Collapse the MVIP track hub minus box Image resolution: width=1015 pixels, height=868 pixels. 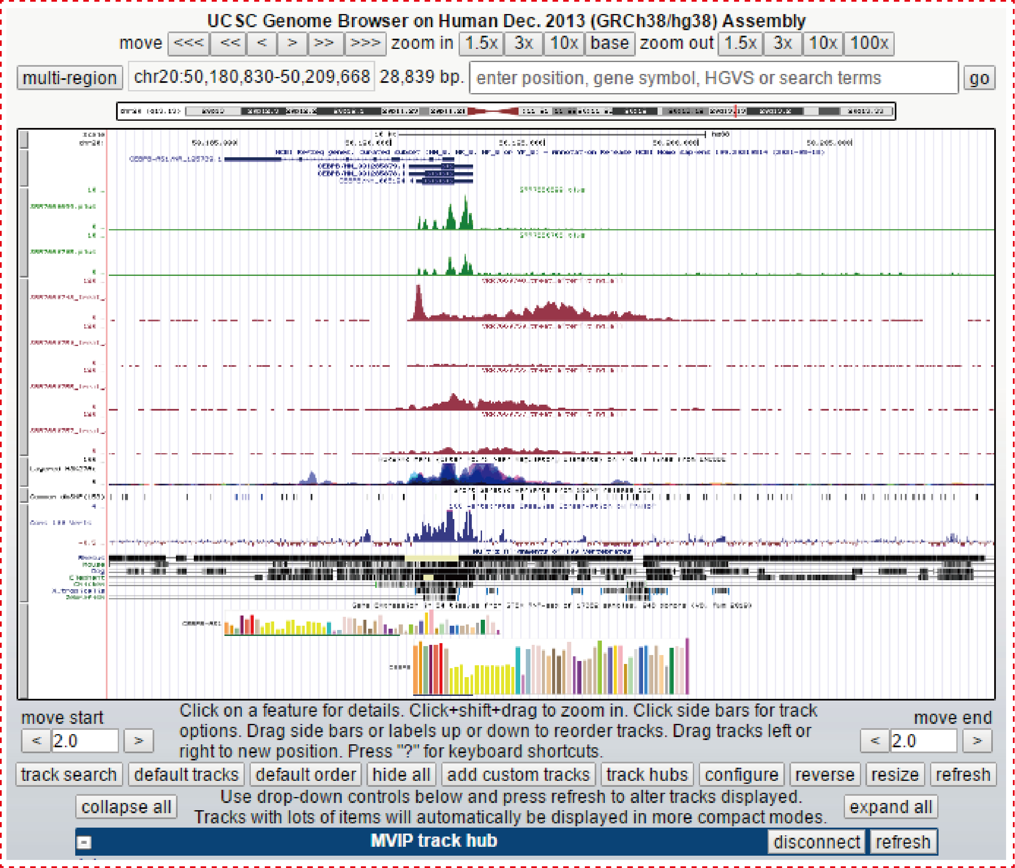(x=84, y=842)
